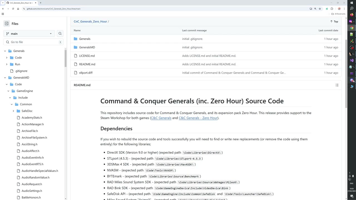Screen dimensions: 356x200
Task: Click the CnC_Generals_Zero_Hour breadcrumb link
Action: pos(90,21)
